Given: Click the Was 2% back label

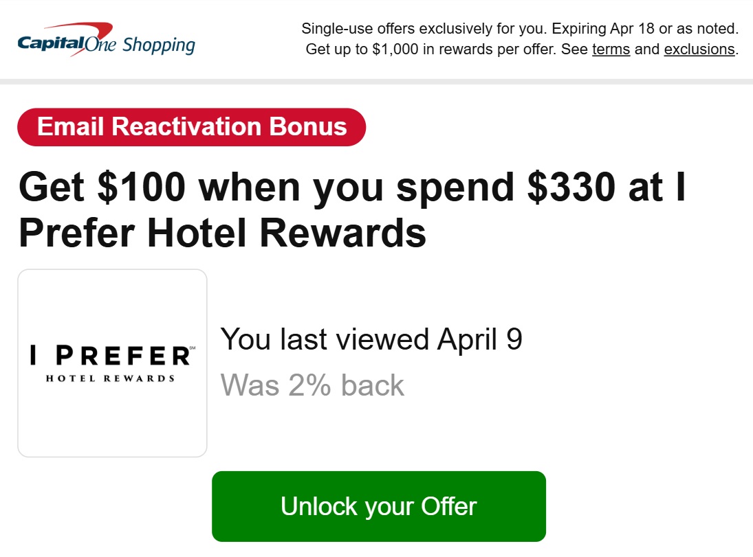Looking at the screenshot, I should (312, 385).
